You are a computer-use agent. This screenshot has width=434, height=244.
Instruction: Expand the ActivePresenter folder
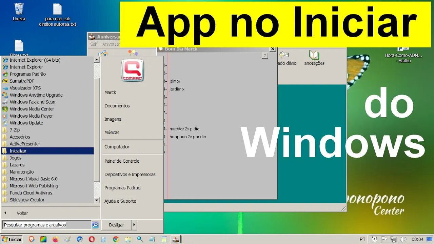[x=47, y=144]
